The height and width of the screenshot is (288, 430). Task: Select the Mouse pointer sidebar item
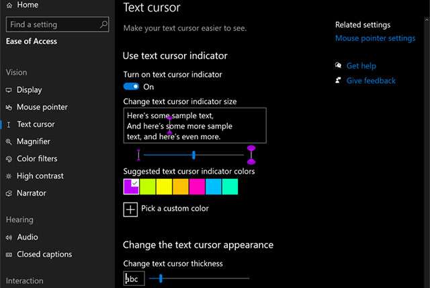pos(42,107)
